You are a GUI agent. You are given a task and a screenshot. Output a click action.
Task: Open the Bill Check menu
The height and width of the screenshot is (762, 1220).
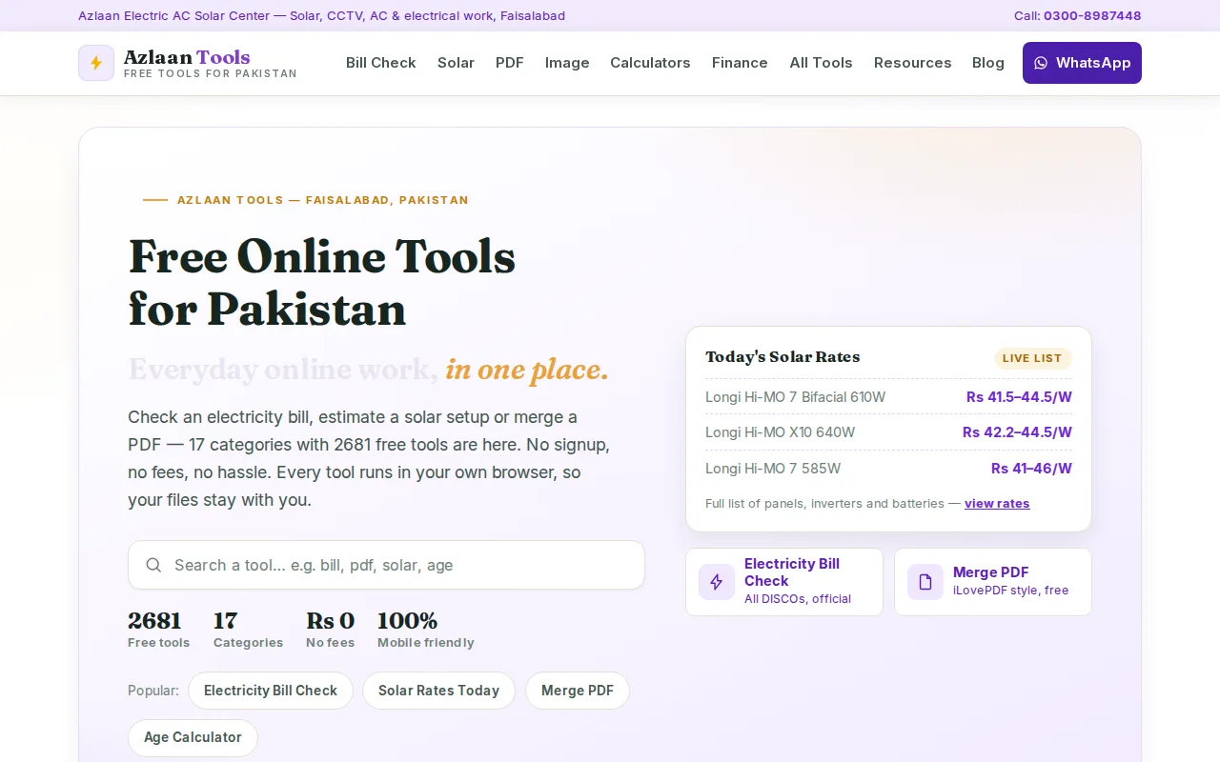(381, 63)
